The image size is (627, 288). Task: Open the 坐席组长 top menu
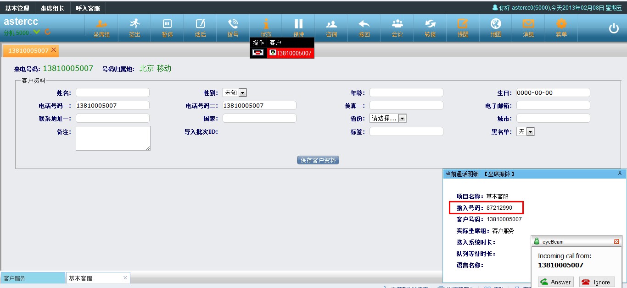coord(52,8)
